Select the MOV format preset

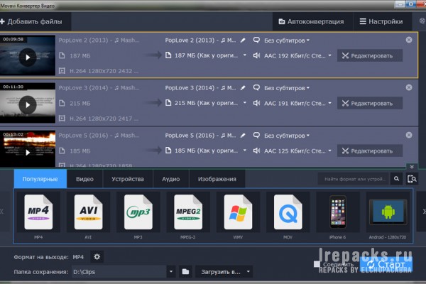click(288, 216)
